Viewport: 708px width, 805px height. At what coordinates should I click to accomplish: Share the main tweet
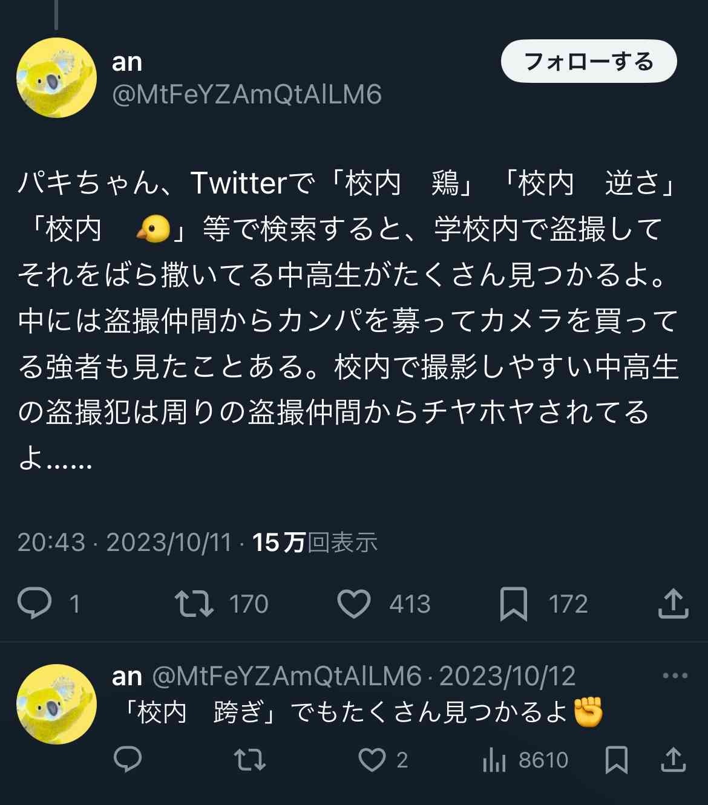pos(673,604)
